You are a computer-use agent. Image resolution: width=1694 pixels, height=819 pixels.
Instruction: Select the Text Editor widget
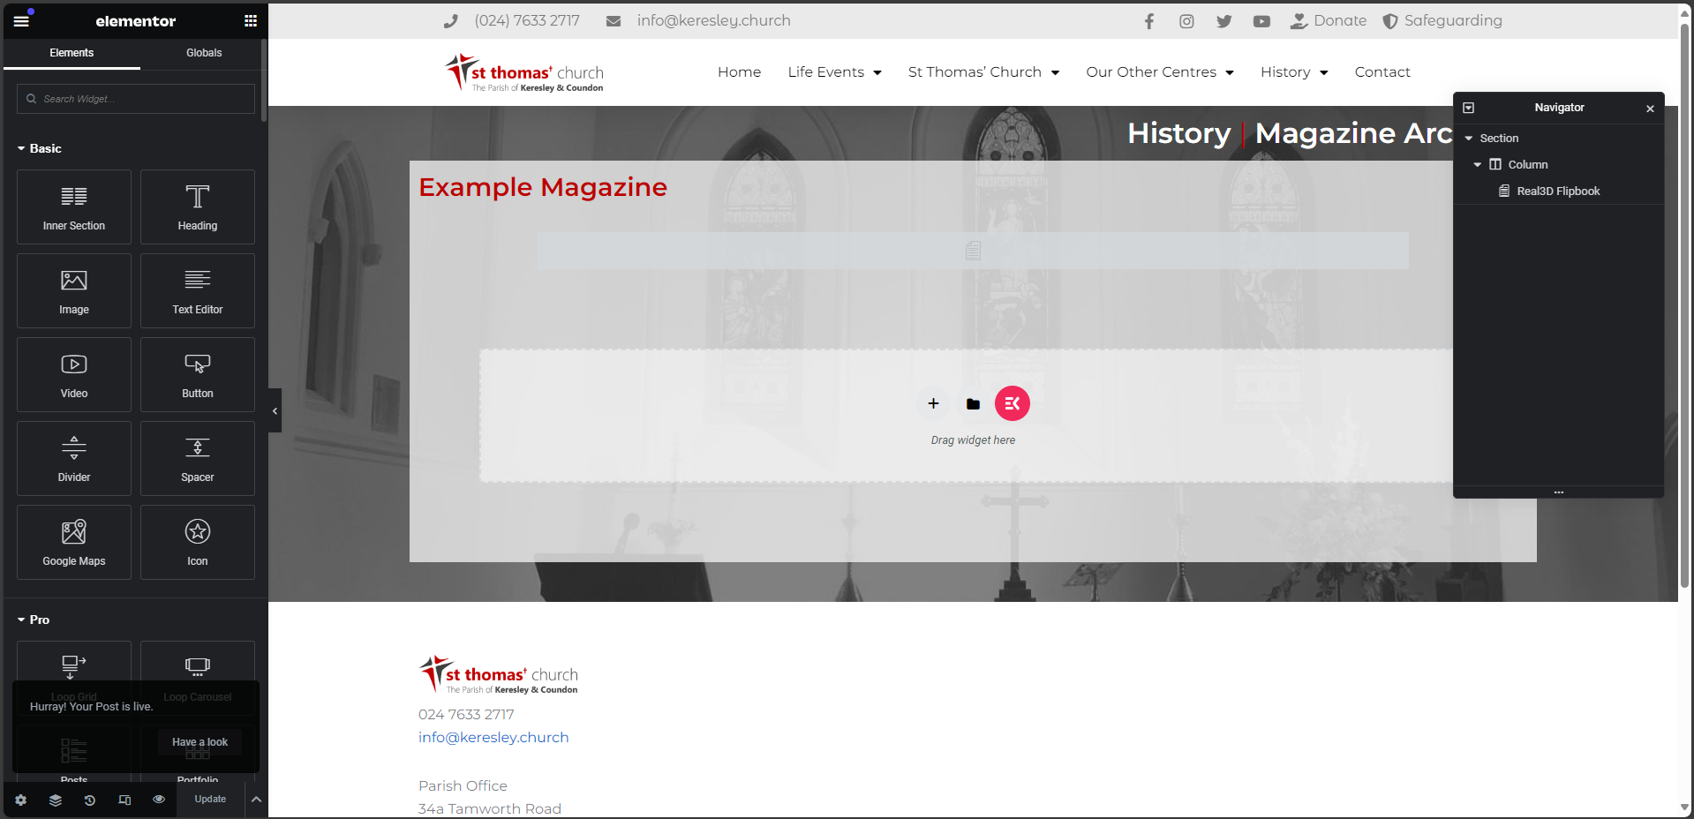point(198,291)
